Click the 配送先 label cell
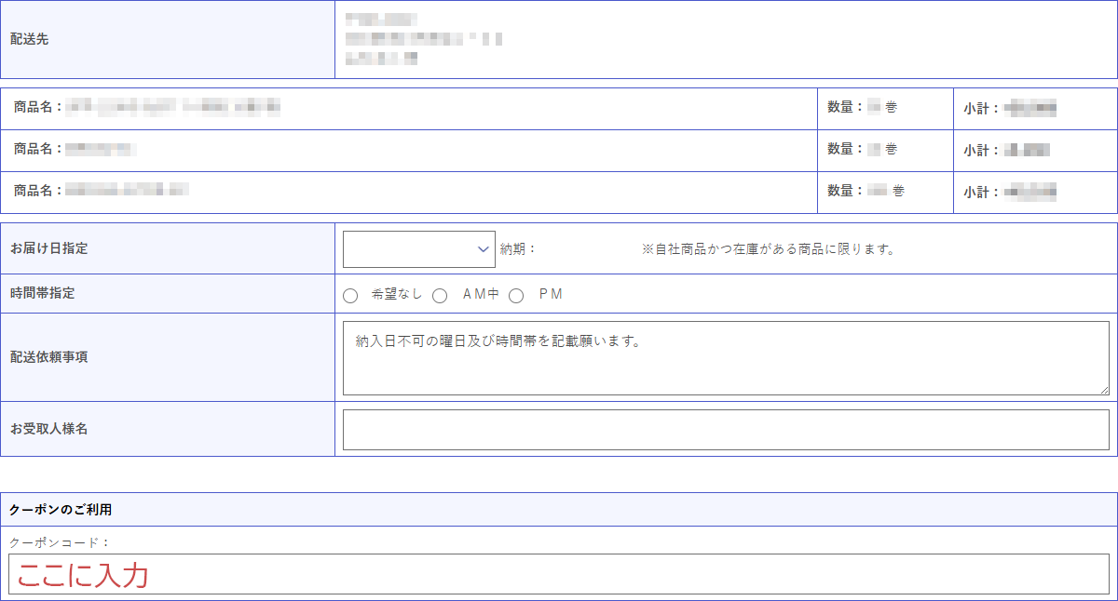 (x=30, y=39)
